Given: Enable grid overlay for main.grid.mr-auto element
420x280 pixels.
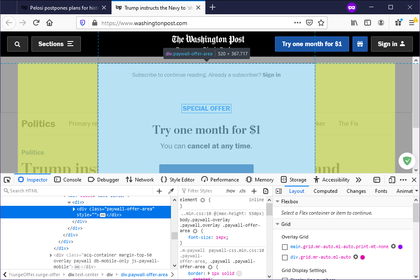Looking at the screenshot, I should click(x=285, y=247).
